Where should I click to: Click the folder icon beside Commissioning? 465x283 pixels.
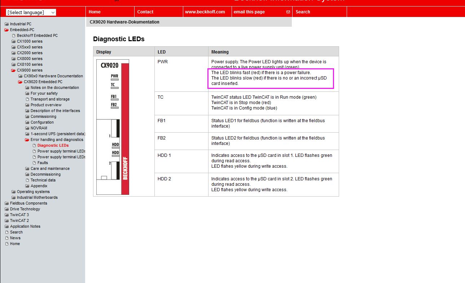click(27, 117)
